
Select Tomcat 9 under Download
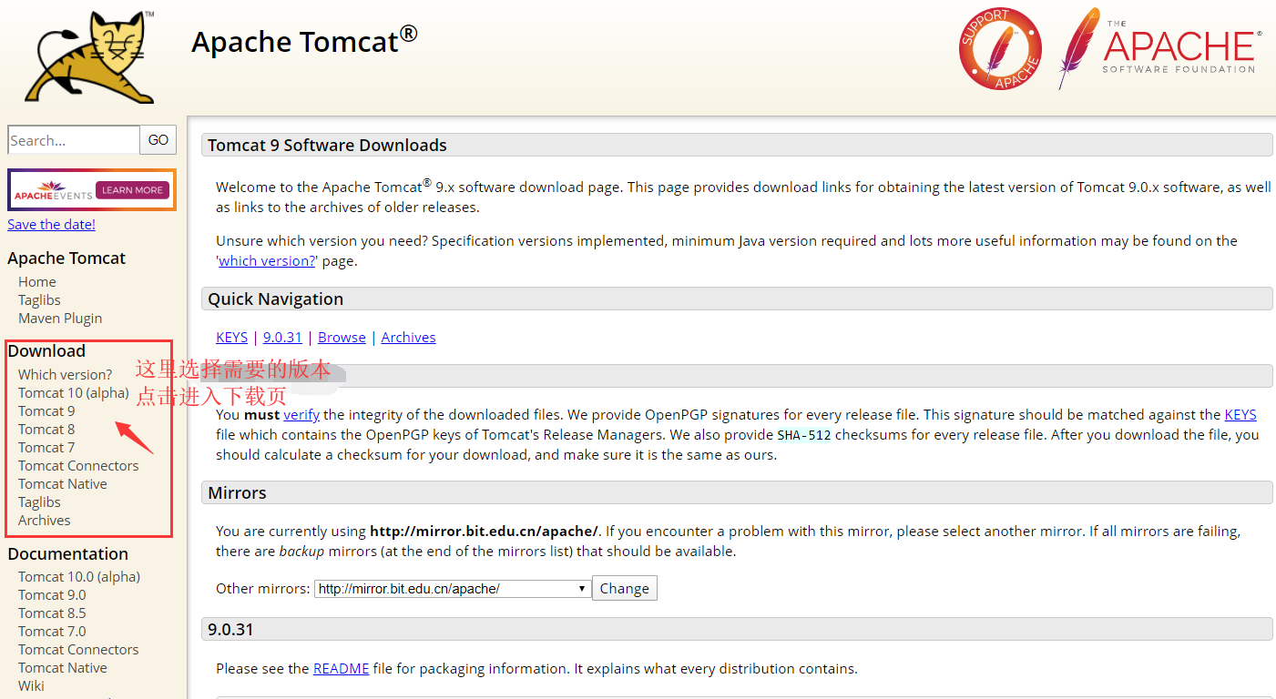pos(46,410)
